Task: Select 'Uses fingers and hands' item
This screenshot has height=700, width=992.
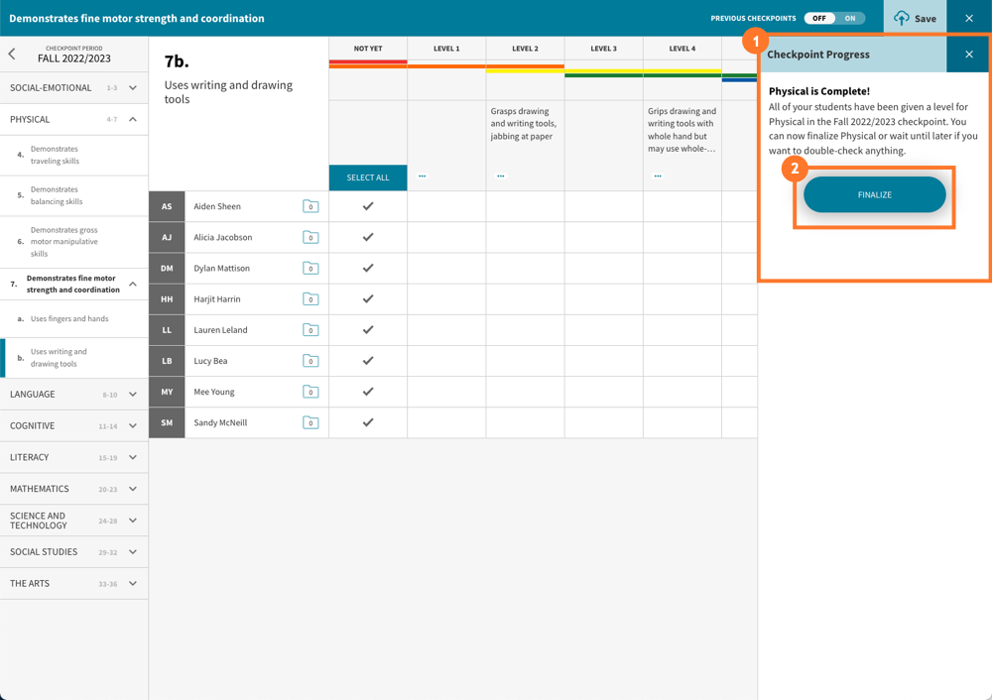Action: point(69,319)
